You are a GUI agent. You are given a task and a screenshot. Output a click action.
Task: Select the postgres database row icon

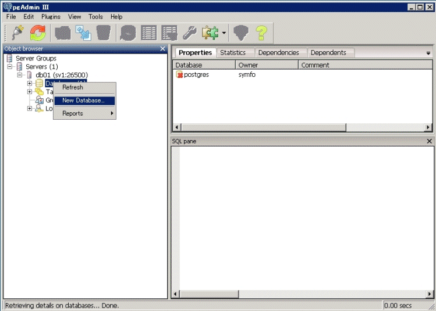[x=179, y=75]
